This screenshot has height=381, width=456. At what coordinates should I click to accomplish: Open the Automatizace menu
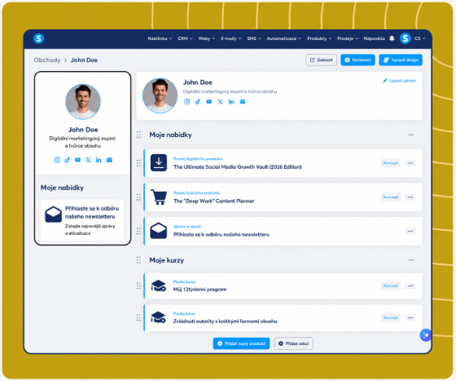coord(284,38)
